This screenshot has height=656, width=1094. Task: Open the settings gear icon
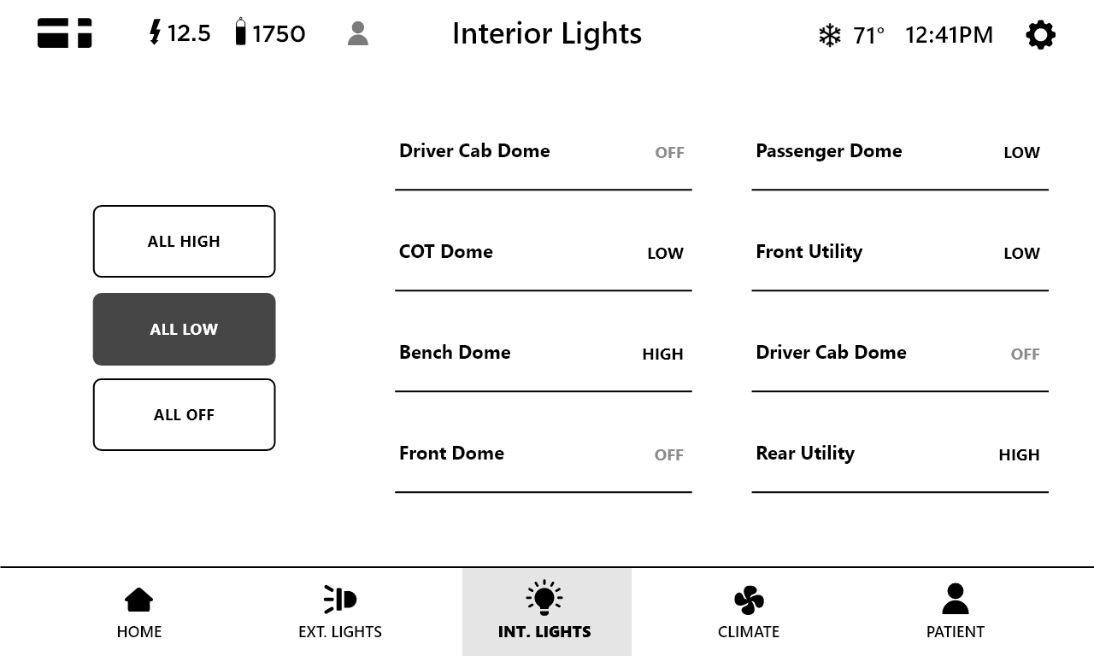coord(1040,35)
